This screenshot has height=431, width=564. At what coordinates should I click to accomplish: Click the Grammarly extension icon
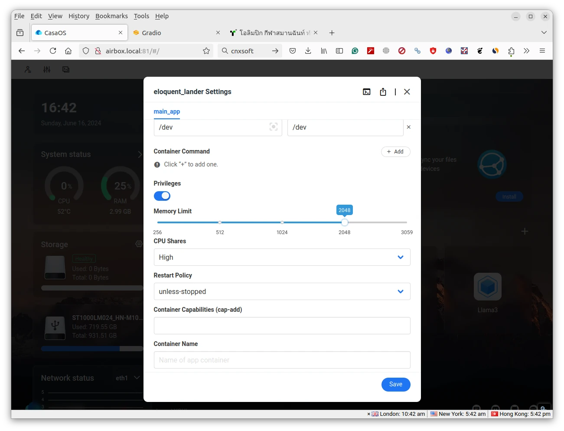pyautogui.click(x=355, y=51)
